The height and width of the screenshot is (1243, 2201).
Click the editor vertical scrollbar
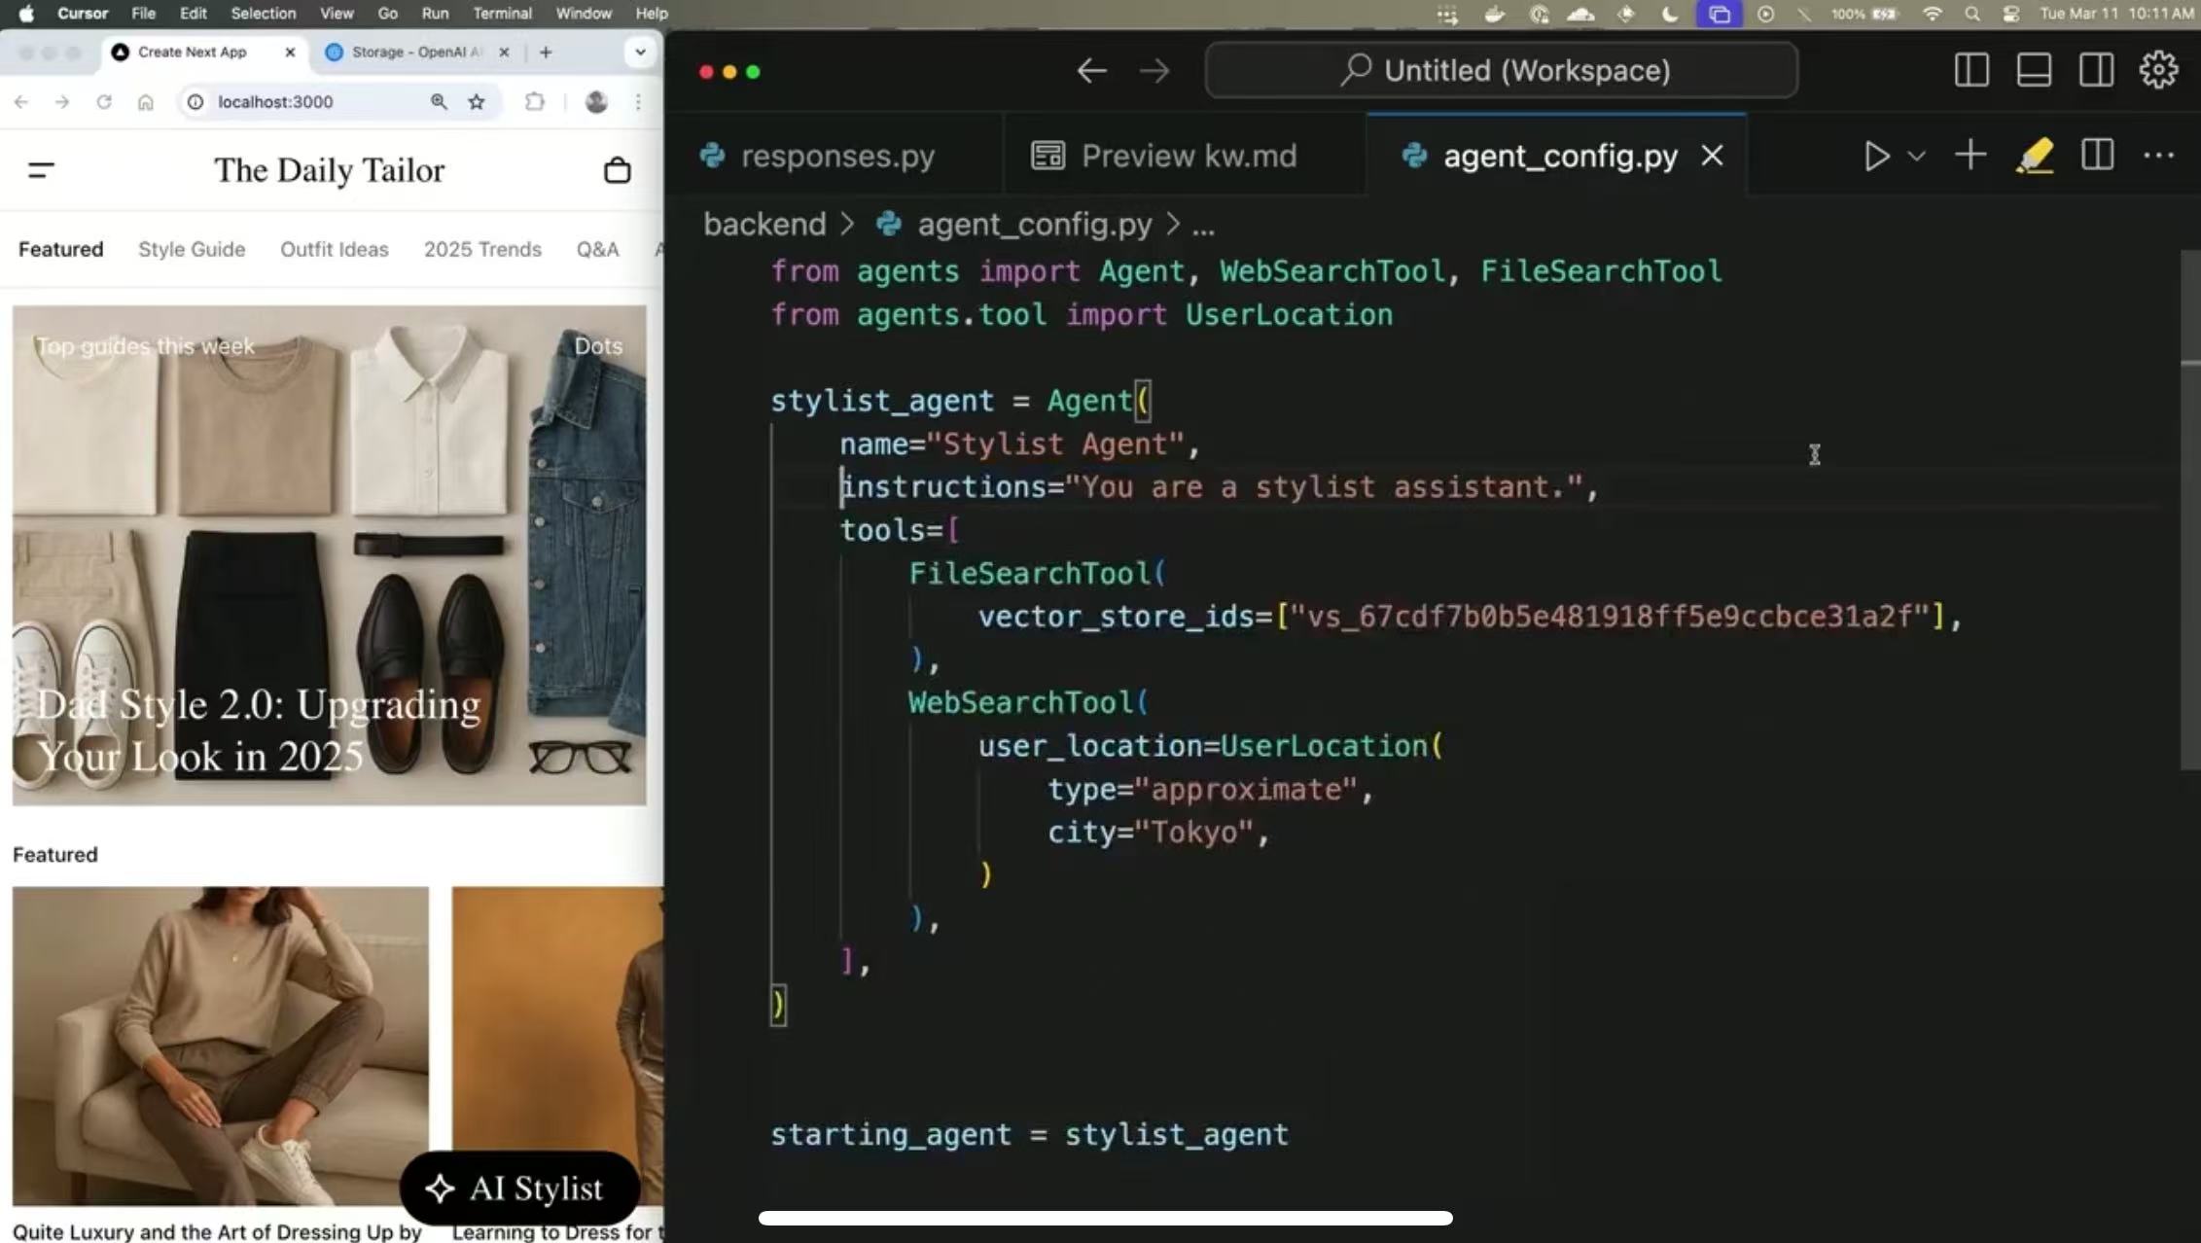click(x=2190, y=511)
